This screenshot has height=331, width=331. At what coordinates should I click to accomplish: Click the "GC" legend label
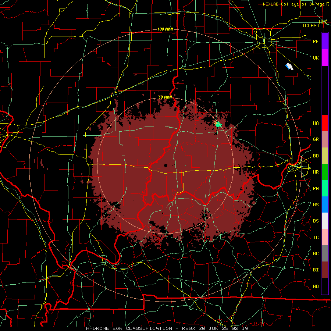(x=316, y=254)
